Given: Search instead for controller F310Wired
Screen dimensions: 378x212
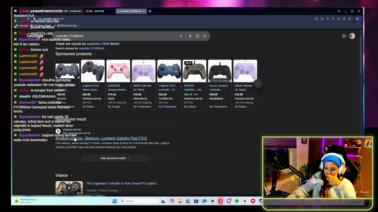Looking at the screenshot, I should pyautogui.click(x=91, y=48).
